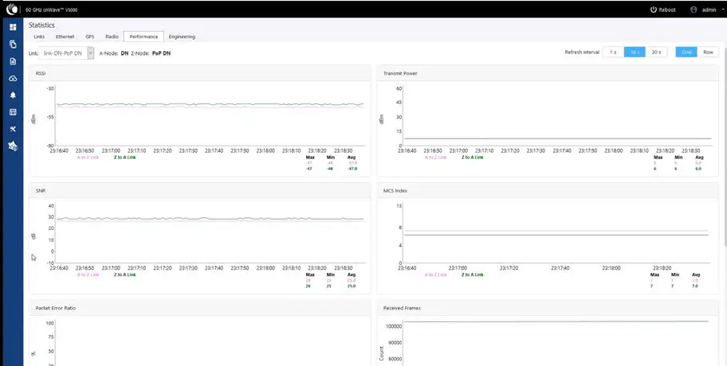The image size is (727, 366).
Task: Set refresh interval to 1 s
Action: click(613, 53)
